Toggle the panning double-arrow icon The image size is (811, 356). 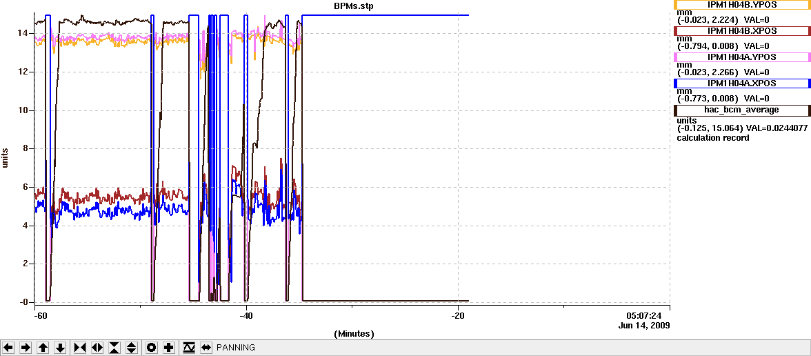(206, 348)
